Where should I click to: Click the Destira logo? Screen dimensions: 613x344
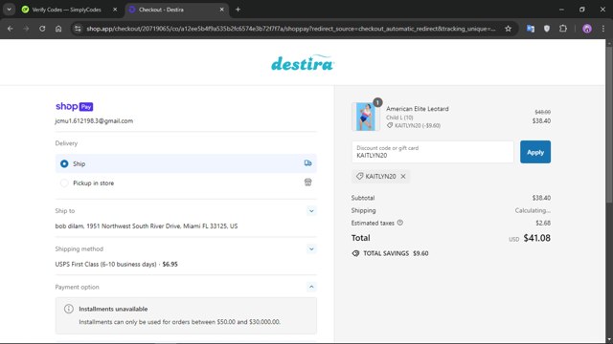(303, 63)
